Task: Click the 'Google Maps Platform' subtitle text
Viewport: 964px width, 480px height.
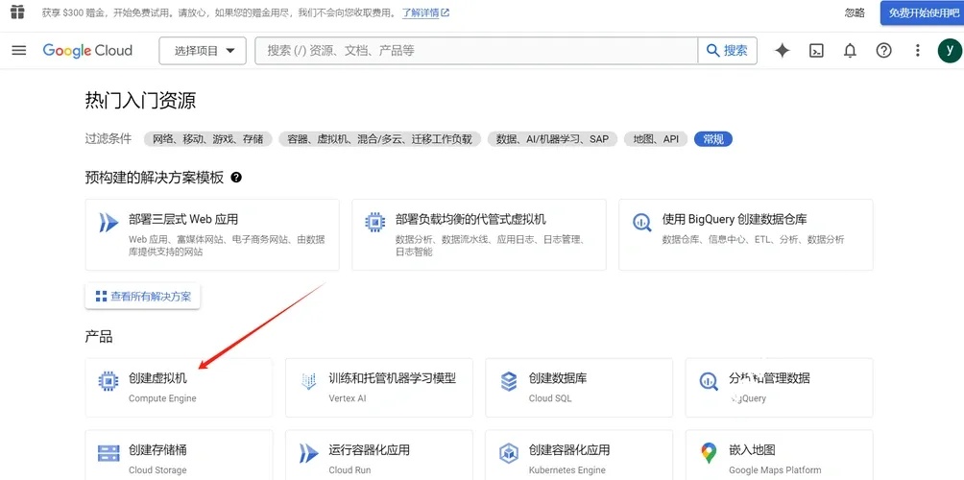Action: [x=775, y=470]
